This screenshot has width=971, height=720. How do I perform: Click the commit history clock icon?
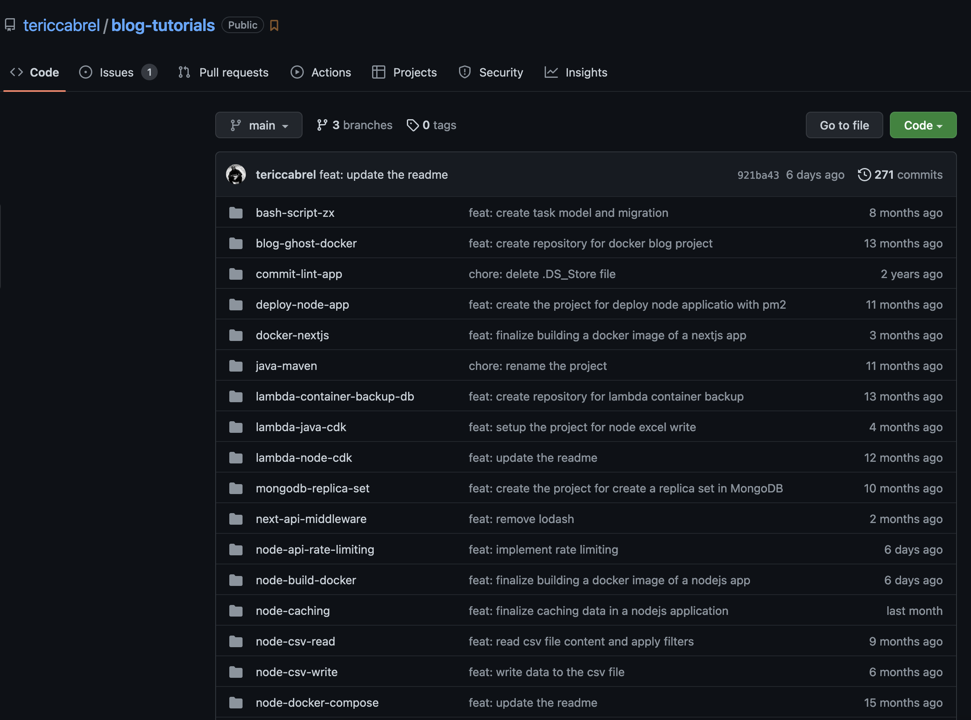pyautogui.click(x=864, y=175)
